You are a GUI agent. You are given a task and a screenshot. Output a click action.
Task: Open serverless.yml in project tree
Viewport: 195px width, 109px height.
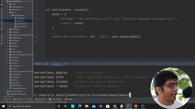22,27
